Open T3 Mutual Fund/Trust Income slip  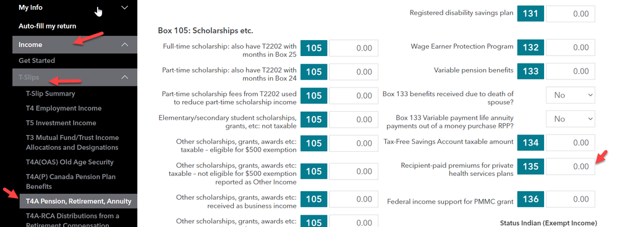[72, 142]
